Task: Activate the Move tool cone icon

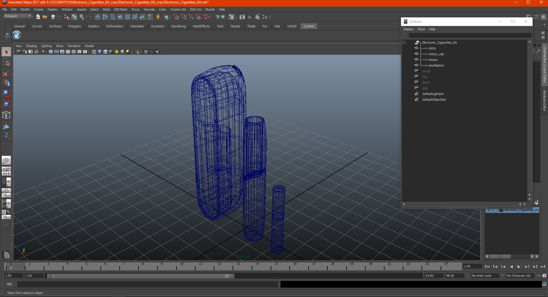Action: pyautogui.click(x=6, y=83)
